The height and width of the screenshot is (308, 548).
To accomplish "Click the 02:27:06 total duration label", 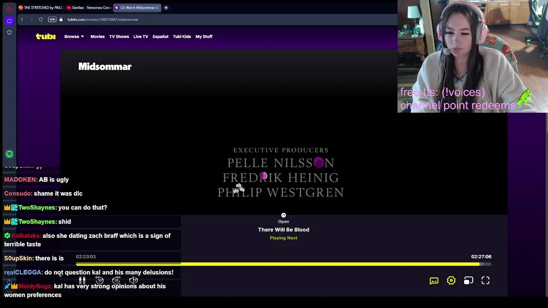I will [x=481, y=257].
